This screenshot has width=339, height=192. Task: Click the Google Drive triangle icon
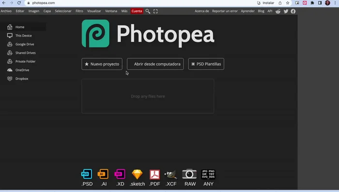click(10, 44)
